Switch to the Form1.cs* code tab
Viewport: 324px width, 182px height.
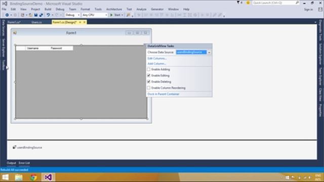14,22
